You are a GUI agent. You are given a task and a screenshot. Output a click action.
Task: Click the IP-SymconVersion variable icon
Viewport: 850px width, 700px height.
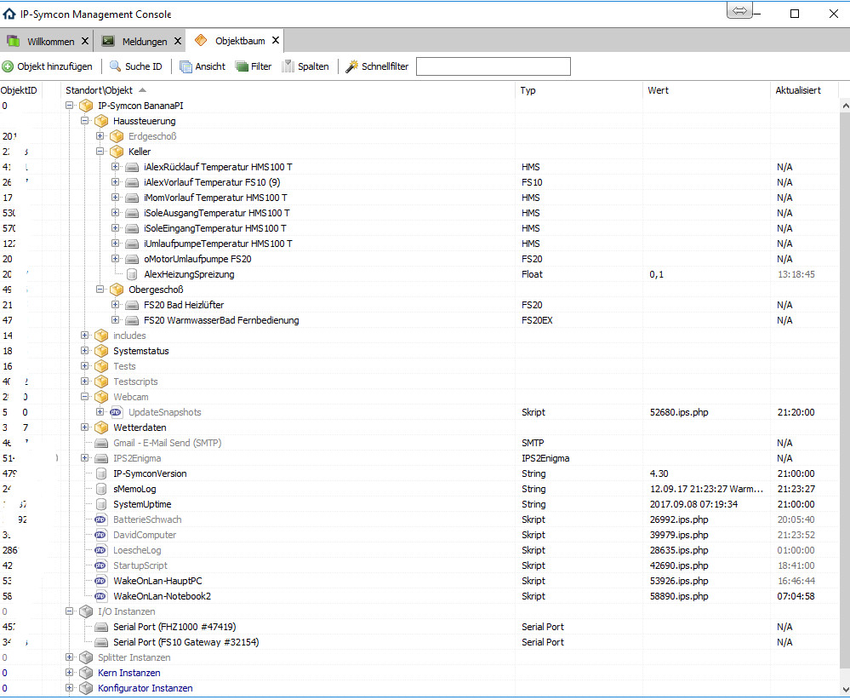101,473
